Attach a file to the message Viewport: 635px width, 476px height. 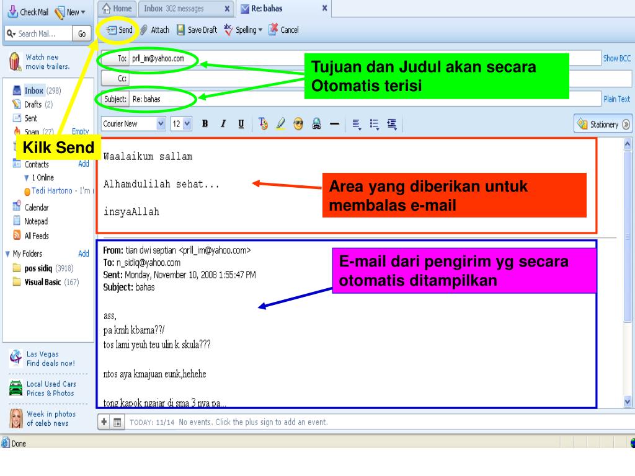(154, 30)
